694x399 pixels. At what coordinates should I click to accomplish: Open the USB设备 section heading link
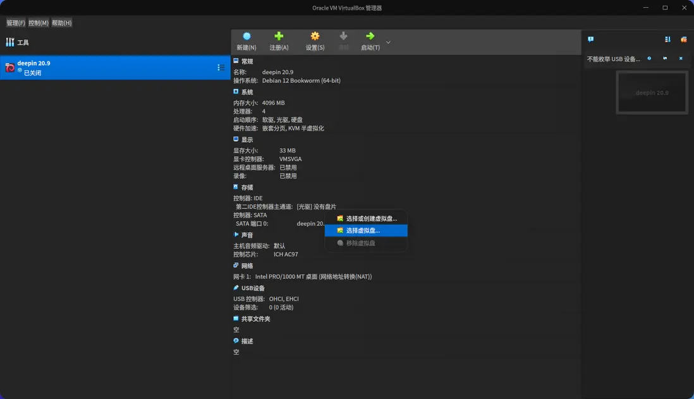coord(253,288)
